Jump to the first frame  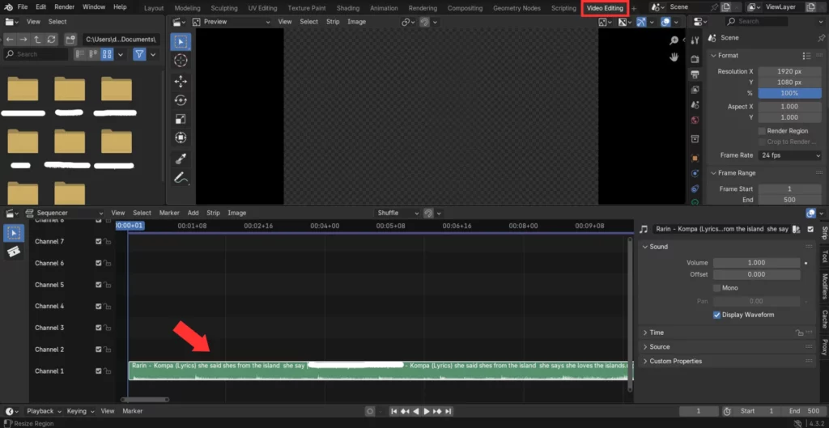[x=393, y=411]
